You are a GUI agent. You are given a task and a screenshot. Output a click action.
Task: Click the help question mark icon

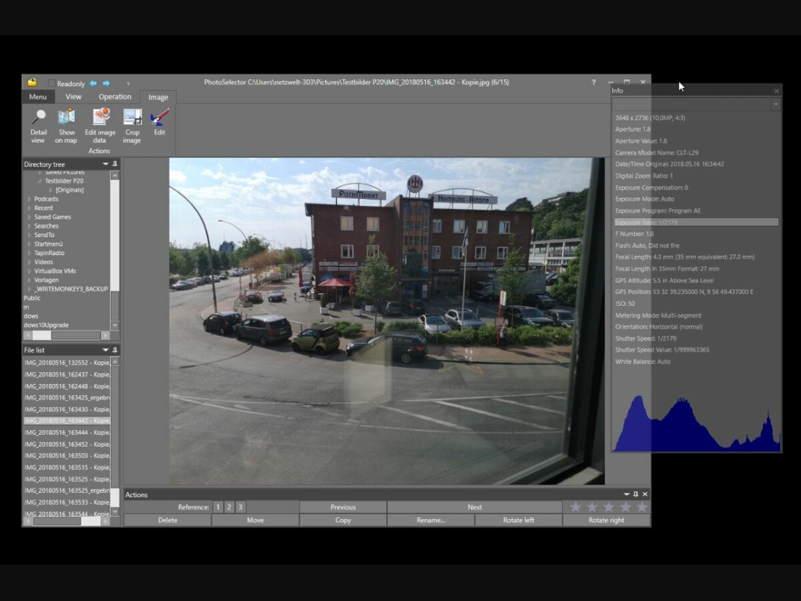tap(593, 83)
